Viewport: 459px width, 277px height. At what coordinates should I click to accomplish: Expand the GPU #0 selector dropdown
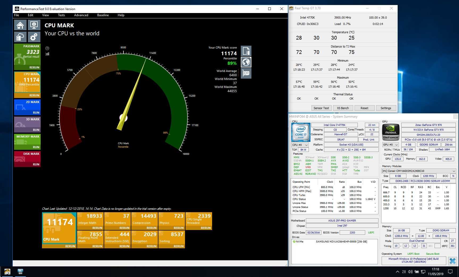click(x=390, y=145)
